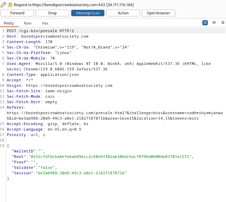This screenshot has height=202, width=226.
Task: Toggle the word wrap icon
Action: tap(205, 23)
